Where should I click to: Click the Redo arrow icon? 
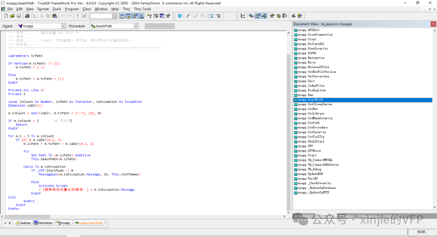(x=70, y=16)
